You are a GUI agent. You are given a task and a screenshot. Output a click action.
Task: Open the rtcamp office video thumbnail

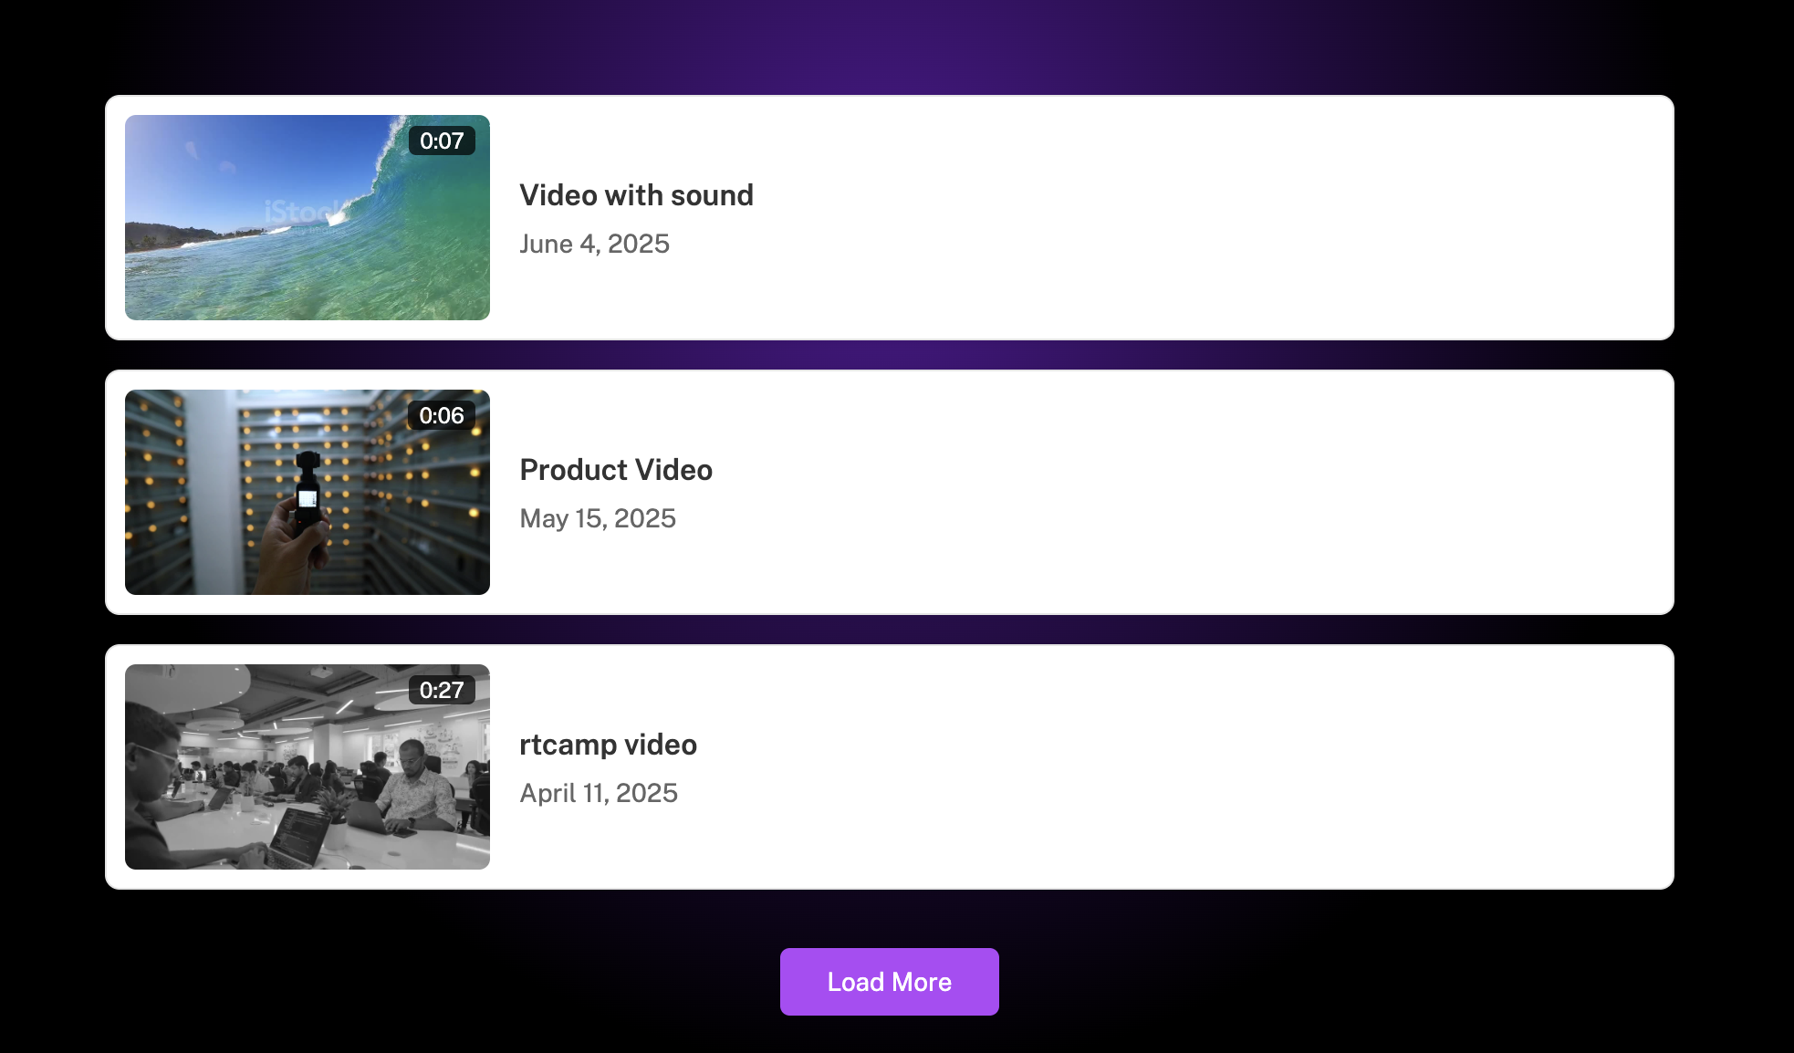pos(308,766)
